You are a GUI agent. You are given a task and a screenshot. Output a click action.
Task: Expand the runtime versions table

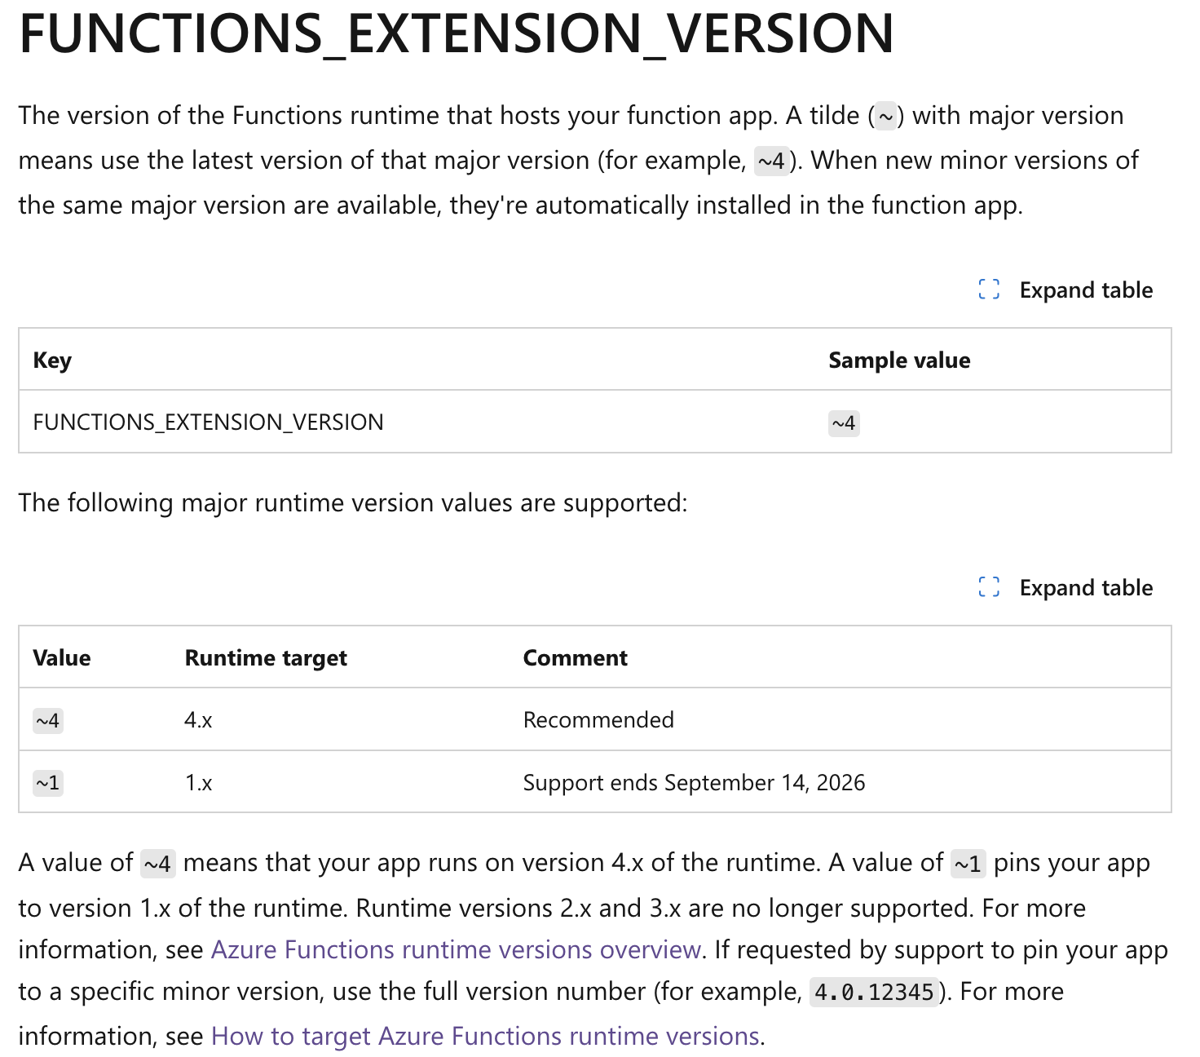[1086, 587]
